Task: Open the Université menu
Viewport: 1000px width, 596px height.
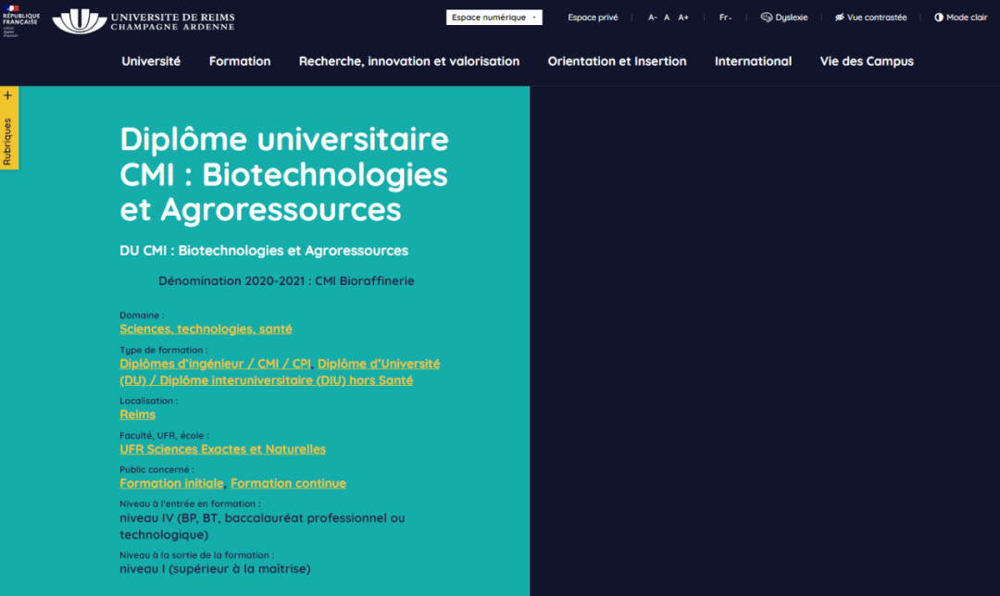Action: pos(151,61)
